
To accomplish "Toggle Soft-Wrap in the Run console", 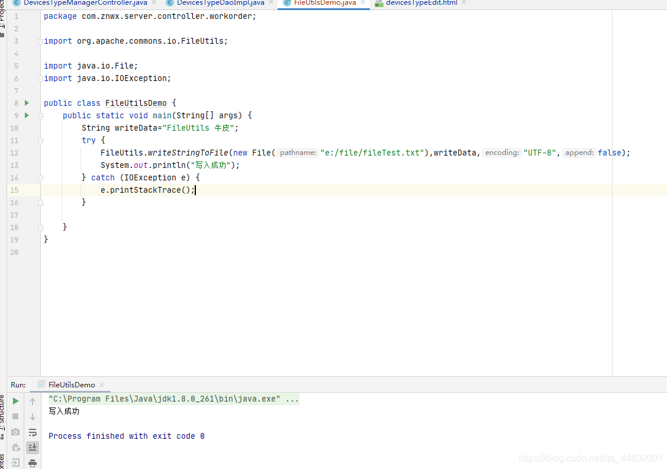I will tap(33, 432).
